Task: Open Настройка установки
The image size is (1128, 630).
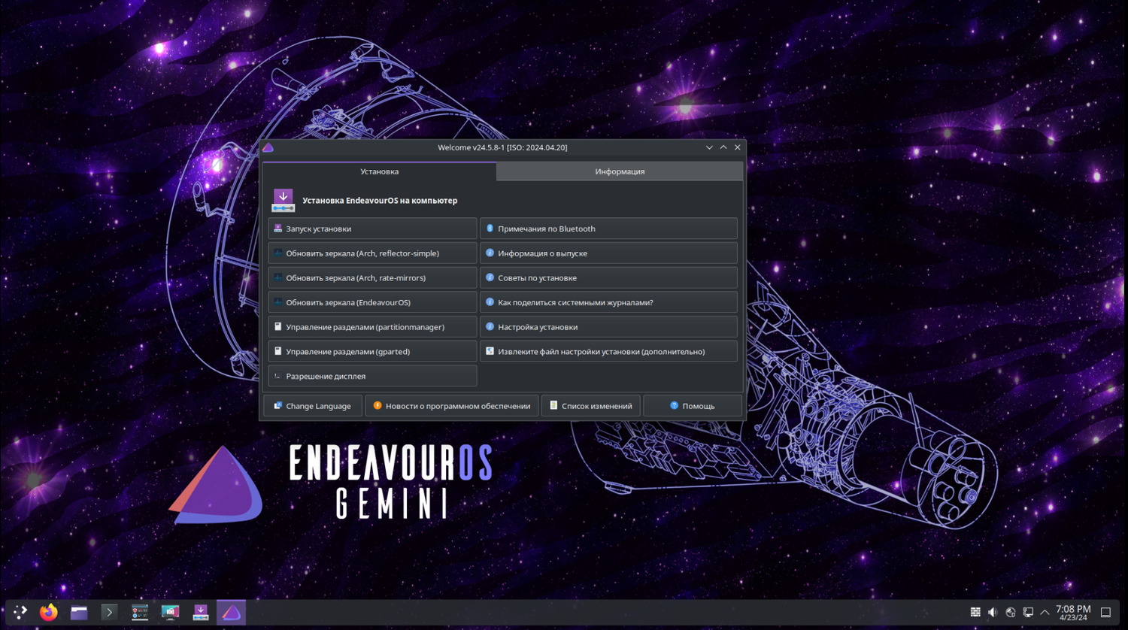Action: coord(608,327)
